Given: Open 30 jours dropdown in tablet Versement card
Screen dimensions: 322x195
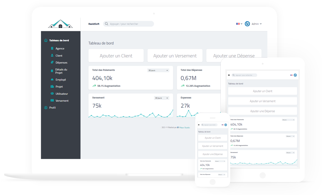Looking at the screenshot, I should [x=290, y=153].
